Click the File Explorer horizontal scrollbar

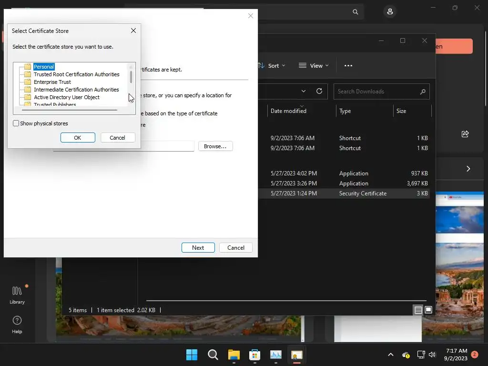[286, 301]
